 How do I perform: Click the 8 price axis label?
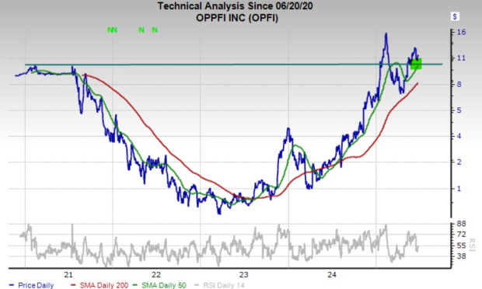pos(459,84)
